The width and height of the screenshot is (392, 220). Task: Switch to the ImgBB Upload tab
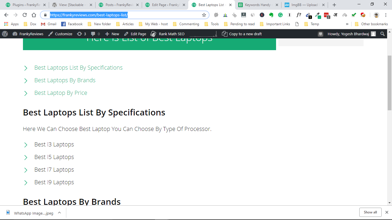tap(304, 5)
